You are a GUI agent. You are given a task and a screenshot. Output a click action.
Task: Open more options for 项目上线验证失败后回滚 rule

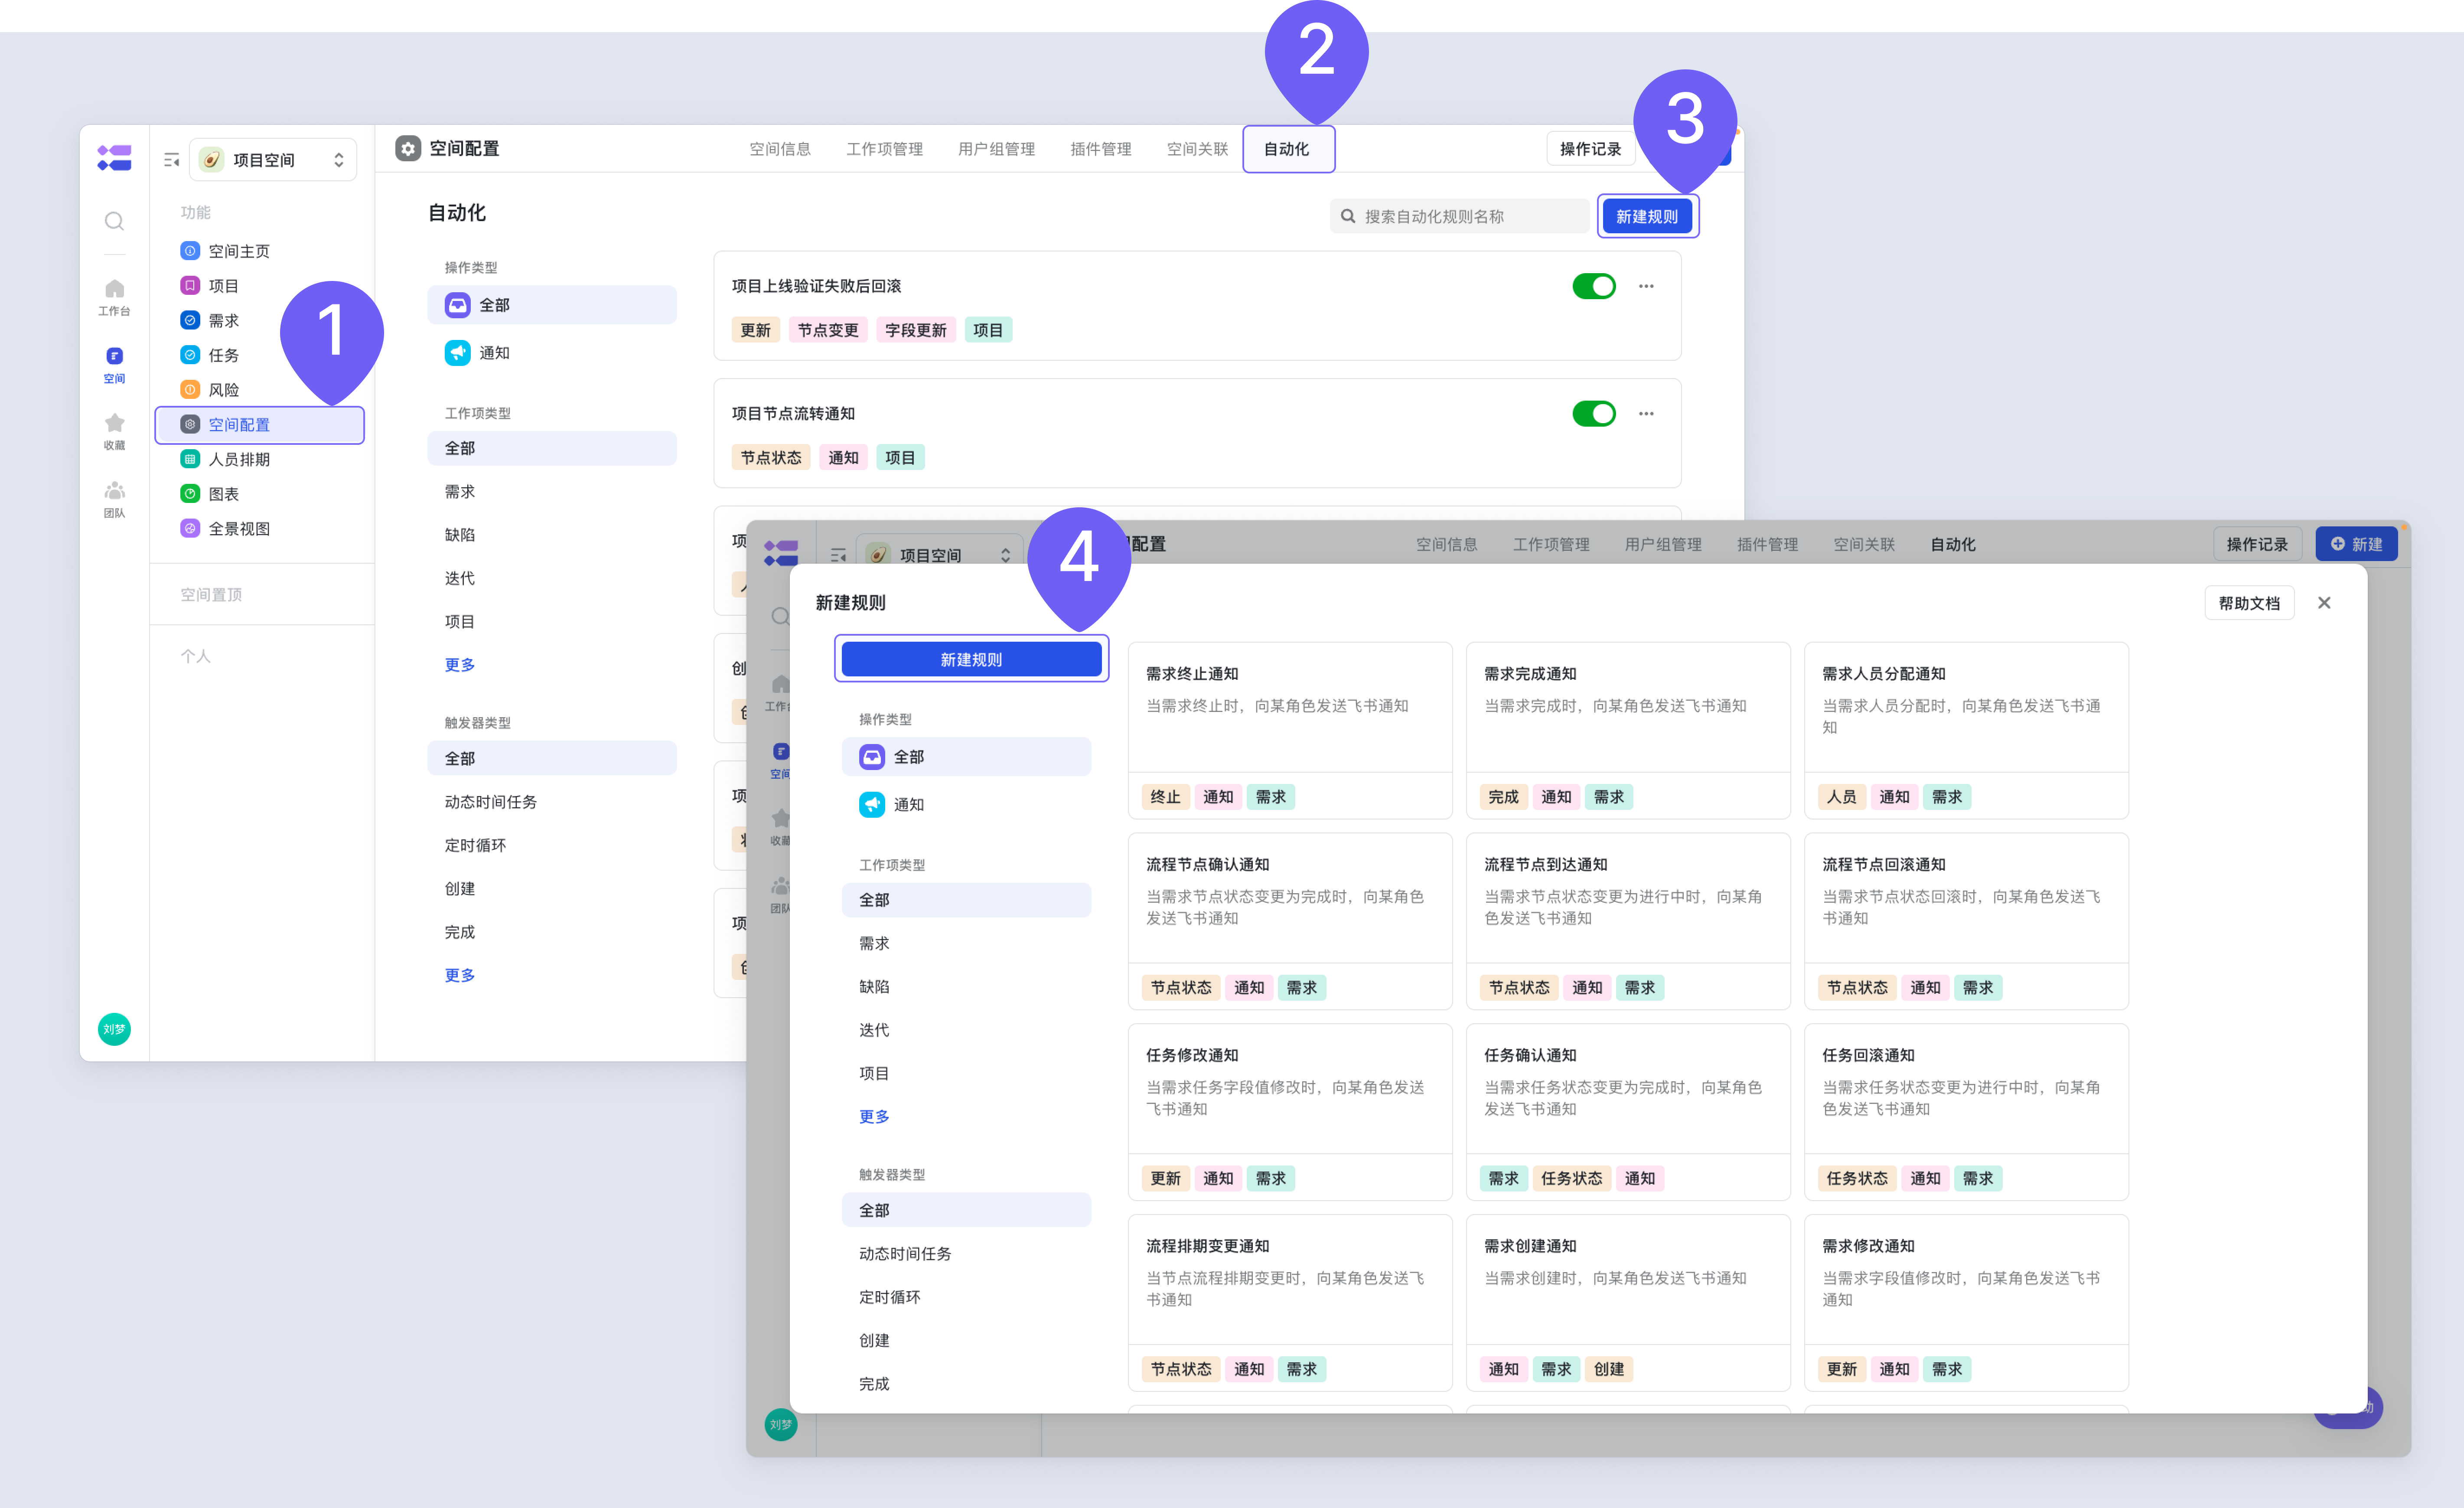pyautogui.click(x=1646, y=286)
